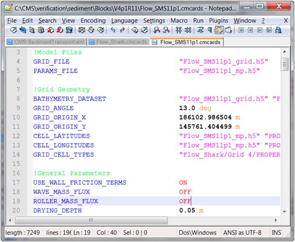Click the Save Recorded Macro icon
The height and width of the screenshot is (242, 295).
[278, 30]
